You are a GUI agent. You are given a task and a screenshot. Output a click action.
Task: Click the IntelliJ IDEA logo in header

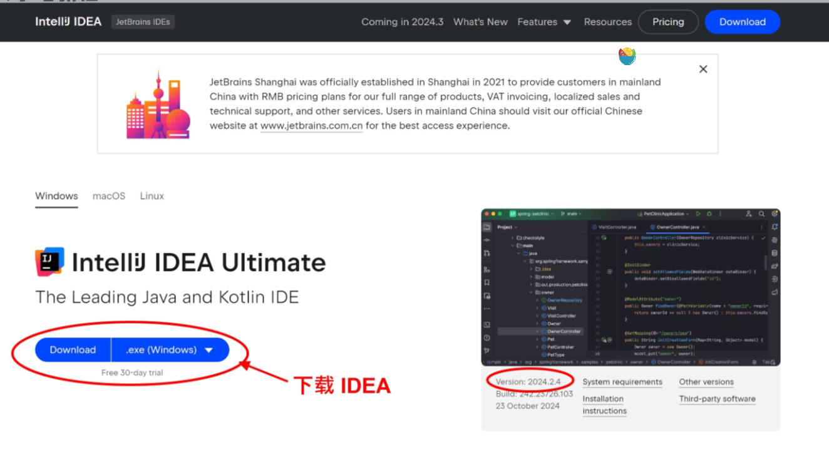(x=68, y=22)
